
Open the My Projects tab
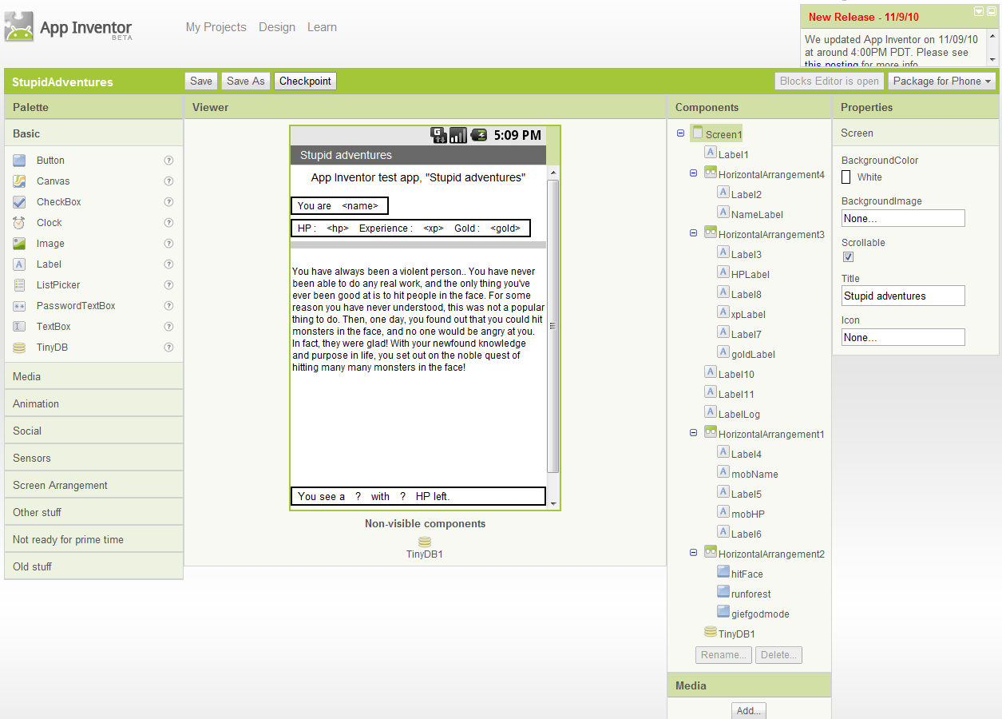pyautogui.click(x=216, y=27)
